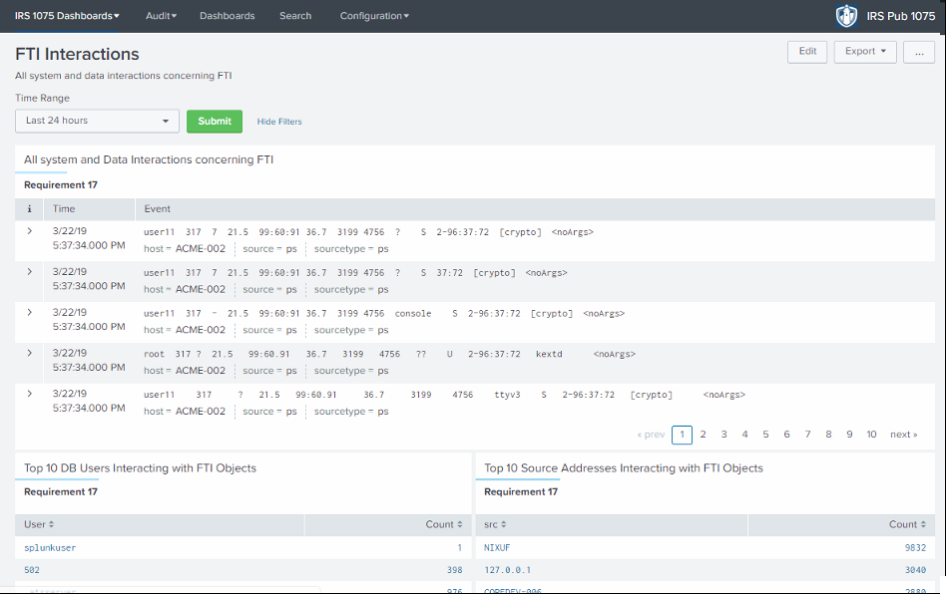Image resolution: width=946 pixels, height=594 pixels.
Task: Go to page 7 of events
Action: click(807, 435)
